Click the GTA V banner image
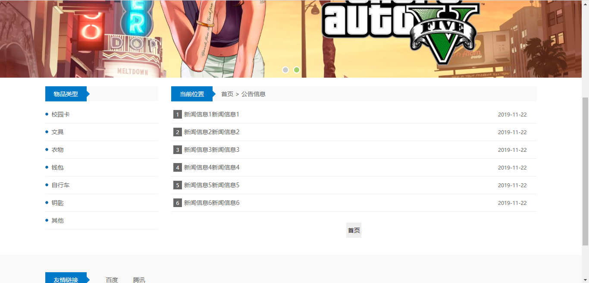The image size is (589, 283). [291, 39]
